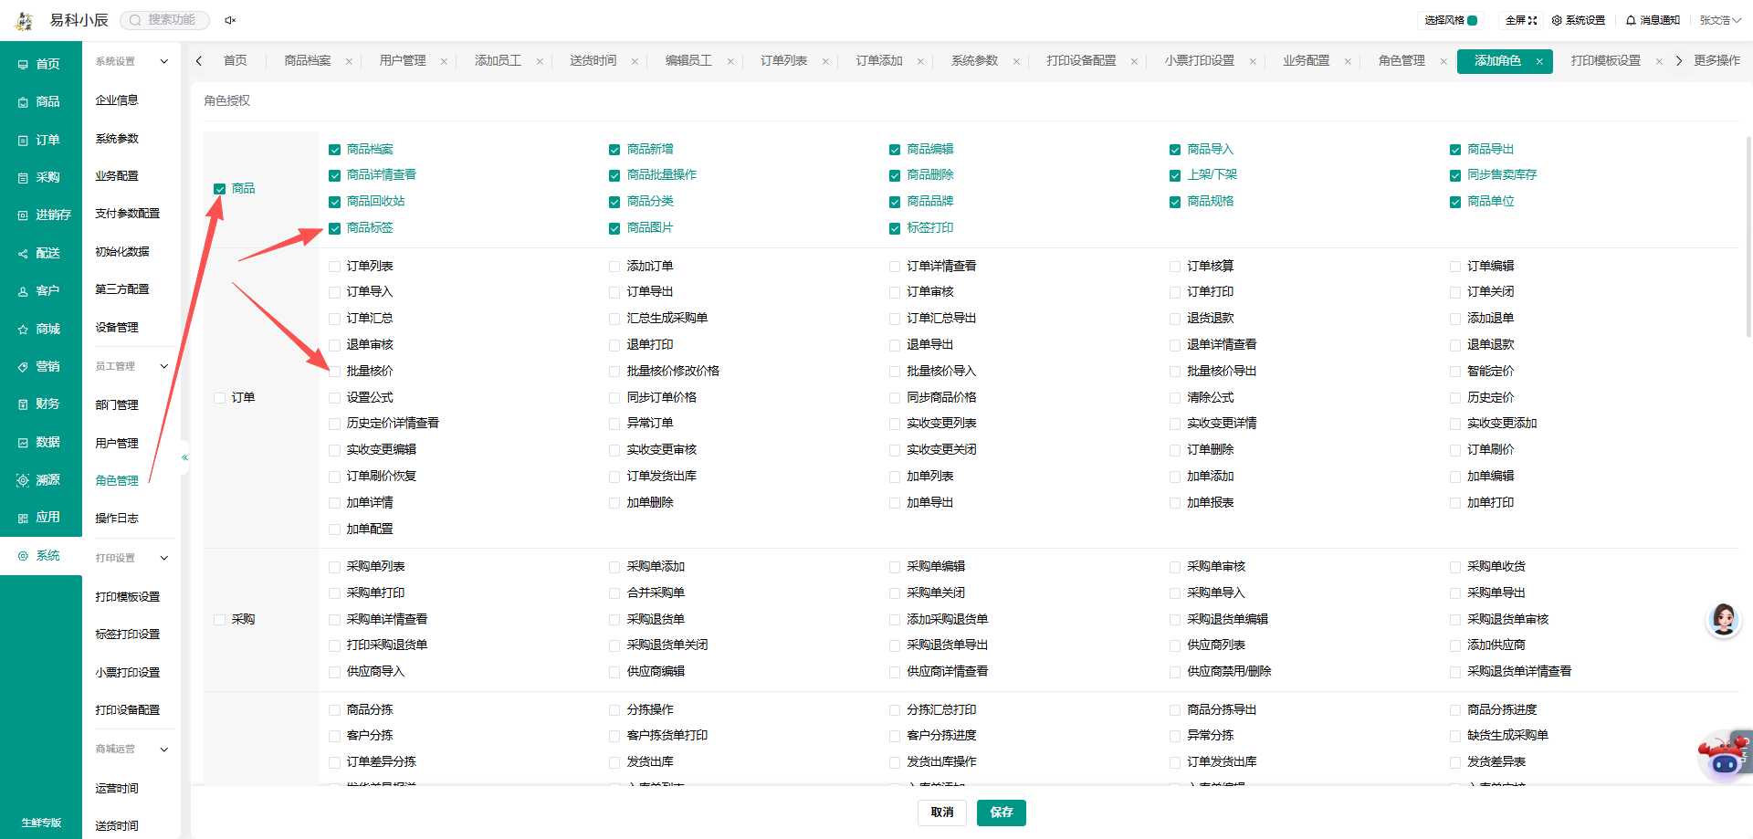Collapse the 系统设置 menu section
The width and height of the screenshot is (1753, 839).
click(164, 62)
